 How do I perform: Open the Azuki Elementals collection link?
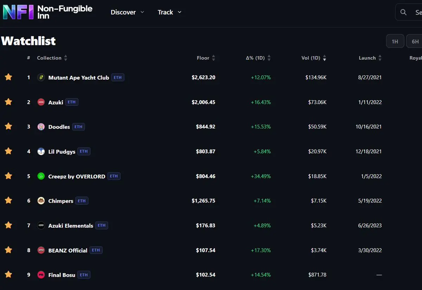[x=71, y=226]
